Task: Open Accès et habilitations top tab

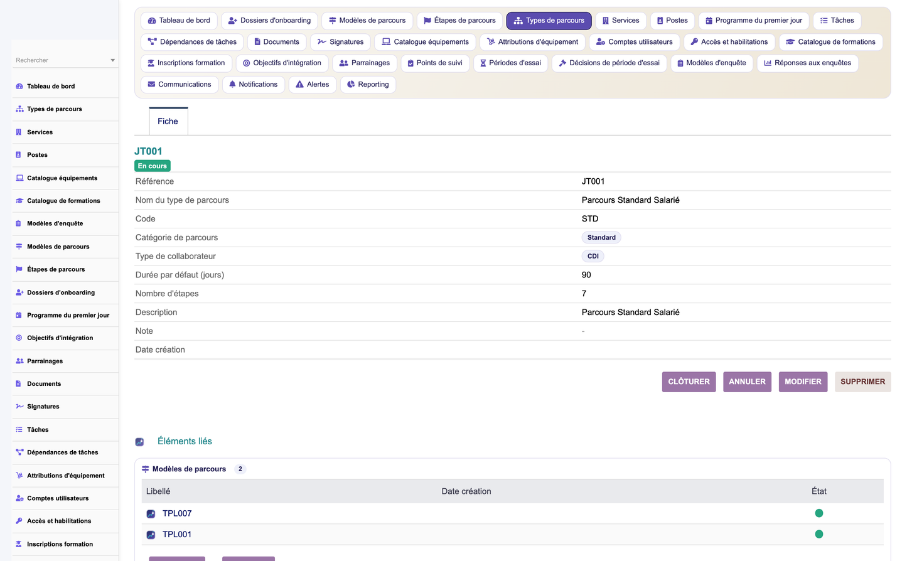Action: (729, 42)
